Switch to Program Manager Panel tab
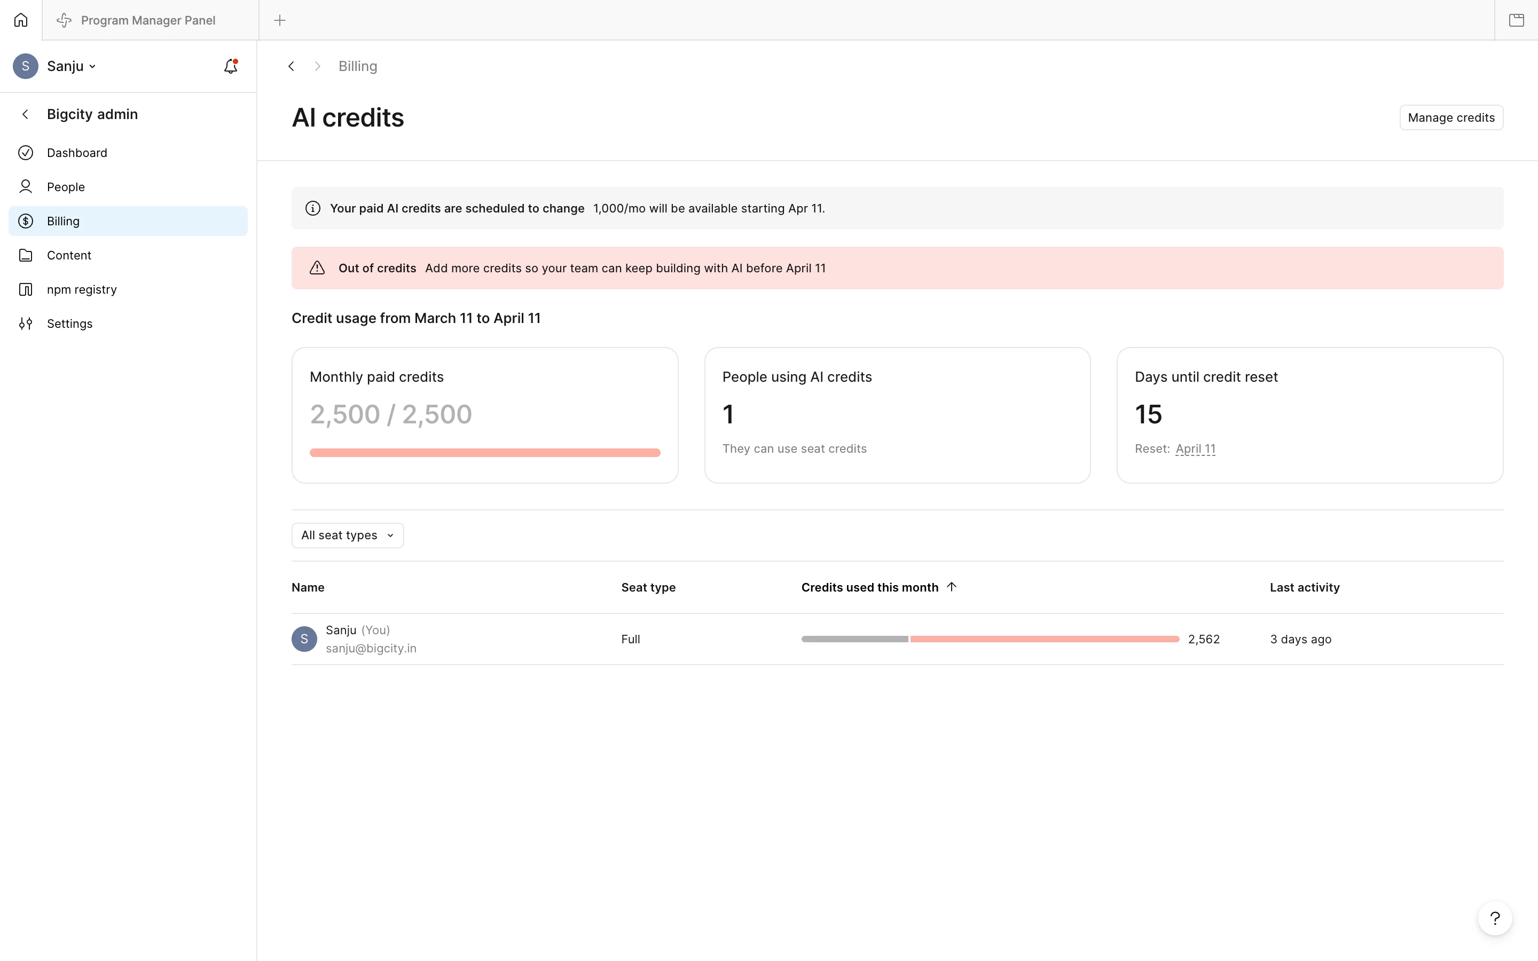The width and height of the screenshot is (1538, 961). pyautogui.click(x=148, y=20)
